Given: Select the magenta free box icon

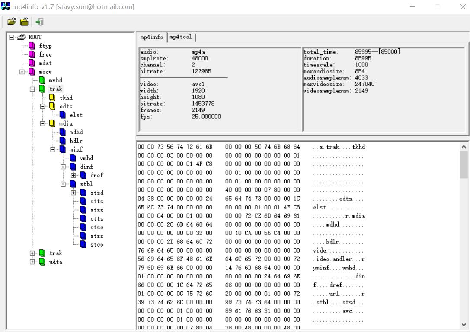Looking at the screenshot, I should pyautogui.click(x=32, y=54).
